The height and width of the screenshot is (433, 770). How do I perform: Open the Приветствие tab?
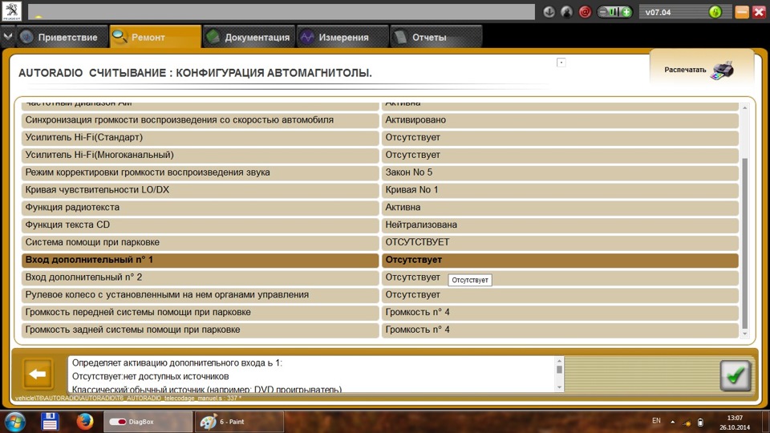[63, 38]
